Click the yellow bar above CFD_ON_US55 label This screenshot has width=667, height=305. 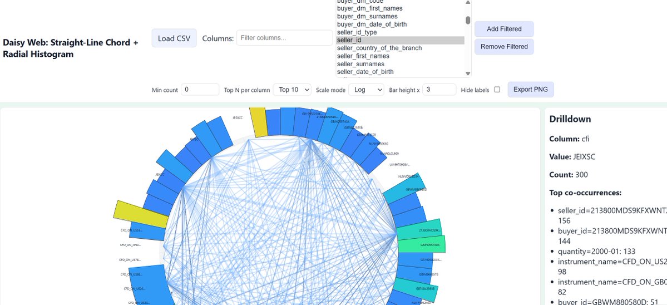point(141,214)
